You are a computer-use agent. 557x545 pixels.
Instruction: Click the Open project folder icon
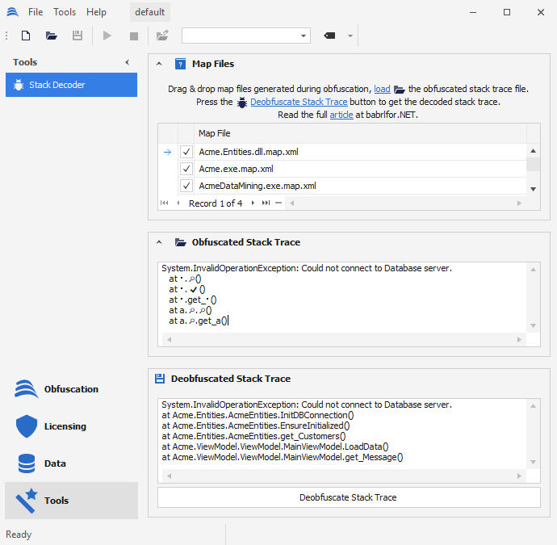pyautogui.click(x=52, y=36)
